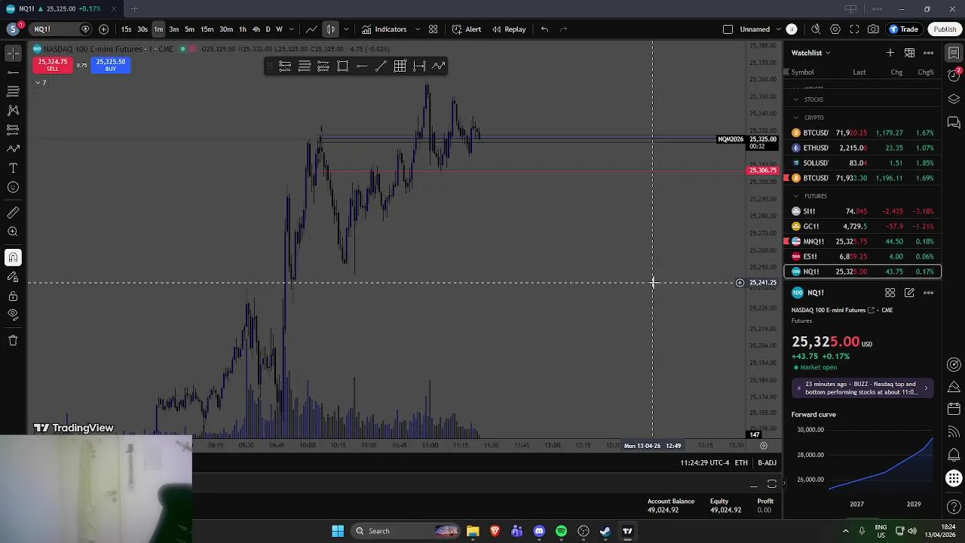Image resolution: width=965 pixels, height=543 pixels.
Task: Select MNQ1! in the watchlist
Action: tap(862, 241)
